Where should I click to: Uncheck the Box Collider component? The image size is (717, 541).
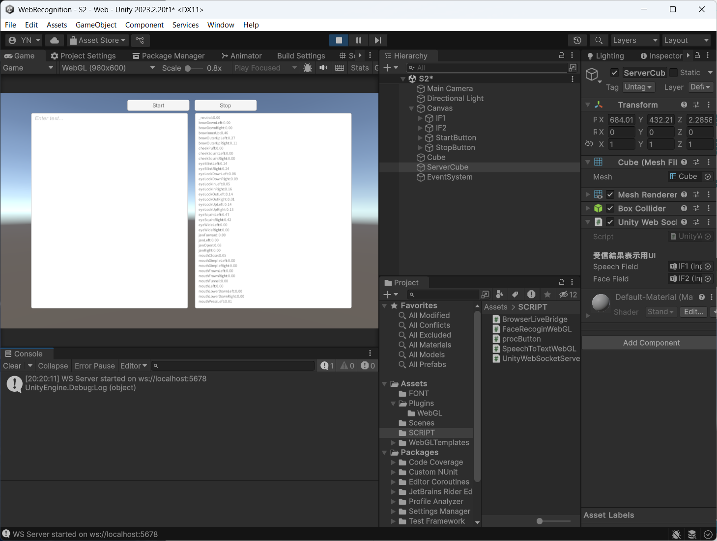[610, 209]
